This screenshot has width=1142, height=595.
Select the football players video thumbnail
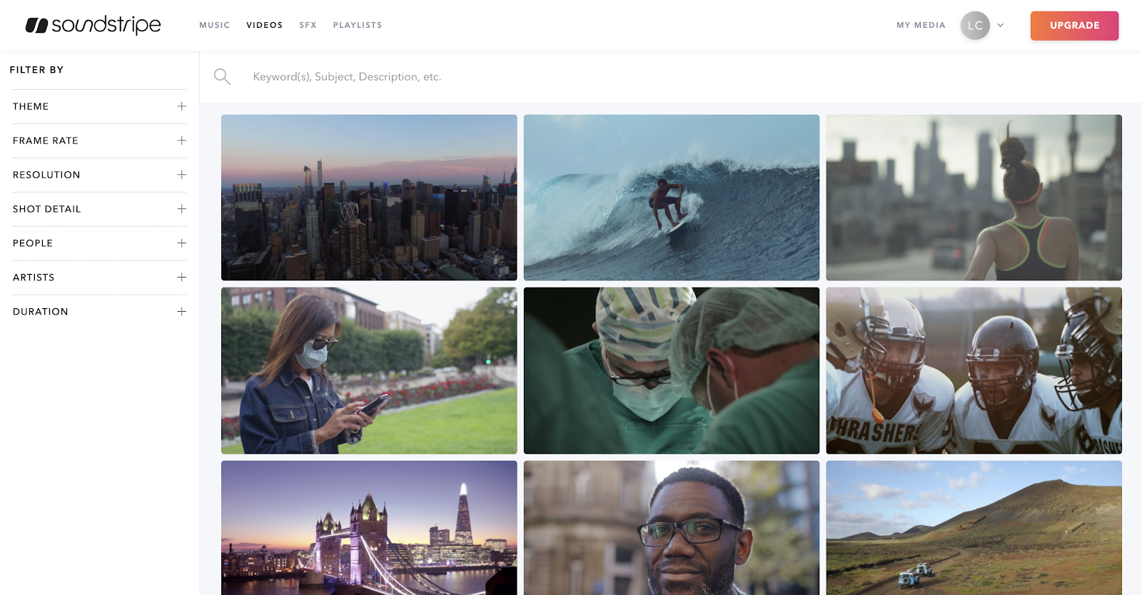(x=974, y=370)
